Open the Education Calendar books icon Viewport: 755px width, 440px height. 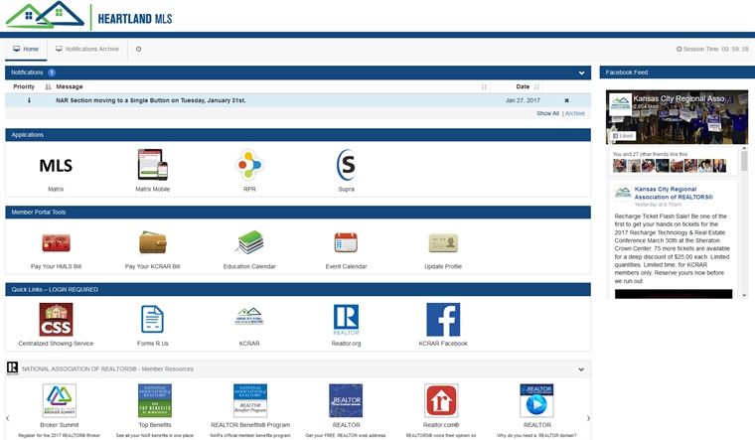pyautogui.click(x=249, y=242)
